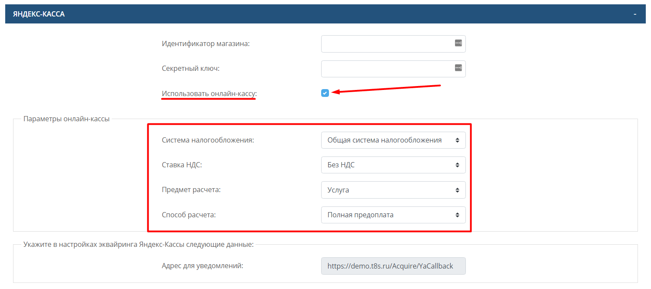This screenshot has width=651, height=289.
Task: Click the Адрес для уведомлений URL field
Action: [x=393, y=266]
